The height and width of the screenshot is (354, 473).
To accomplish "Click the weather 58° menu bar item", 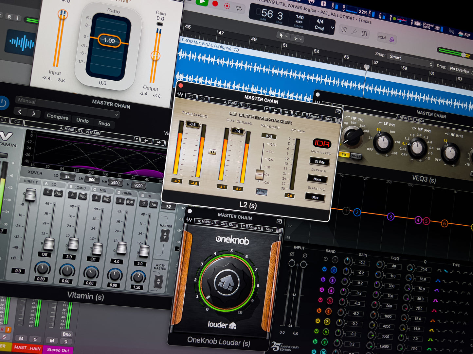I will pyautogui.click(x=464, y=34).
